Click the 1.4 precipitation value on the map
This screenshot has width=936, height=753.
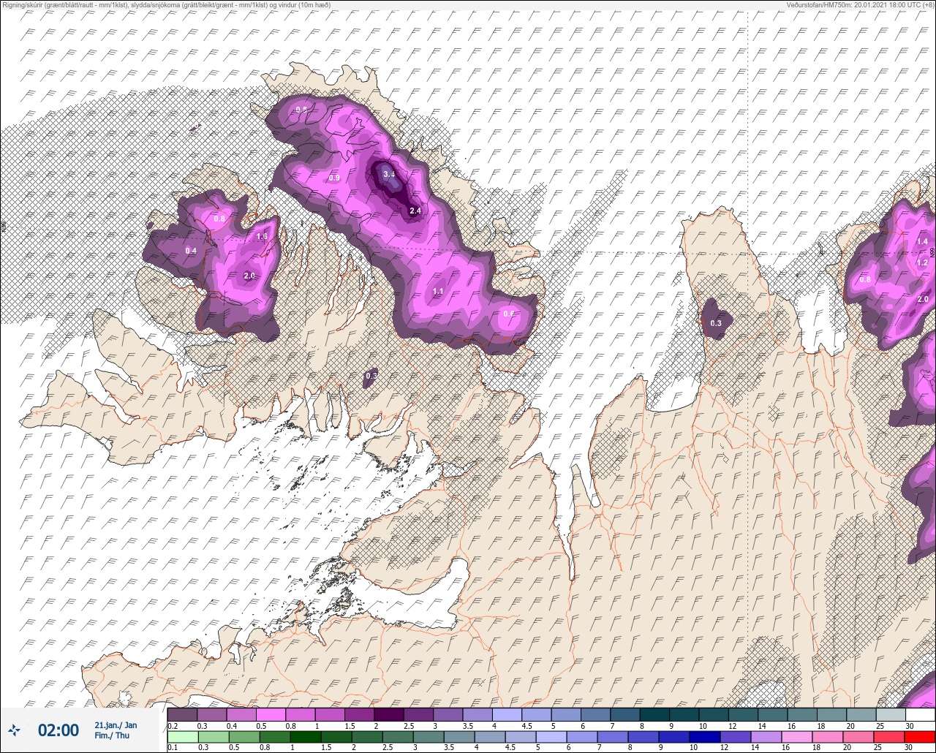click(x=922, y=241)
